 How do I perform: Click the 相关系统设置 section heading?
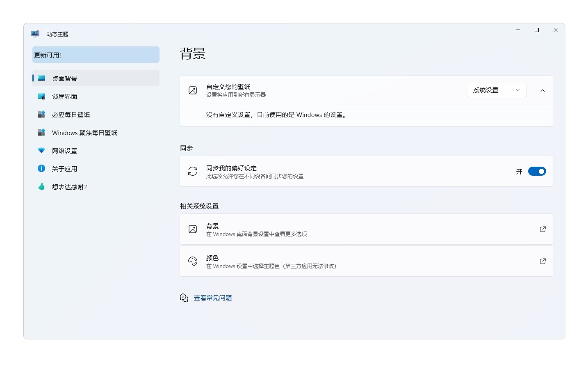(x=199, y=206)
